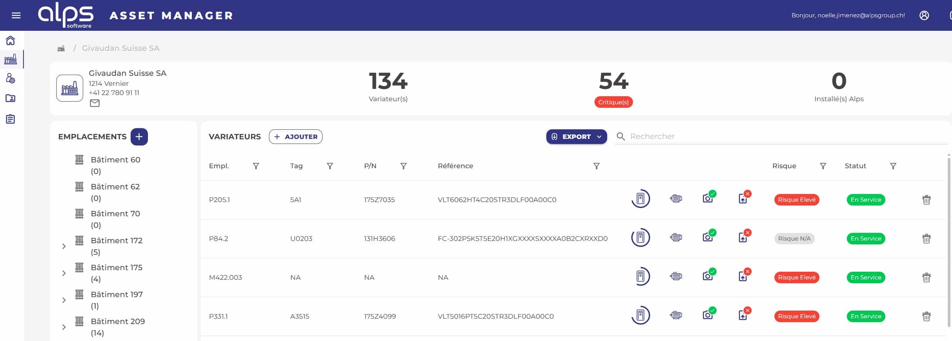This screenshot has height=341, width=952.
Task: Expand Bâtiment 209 tree node
Action: tap(64, 327)
